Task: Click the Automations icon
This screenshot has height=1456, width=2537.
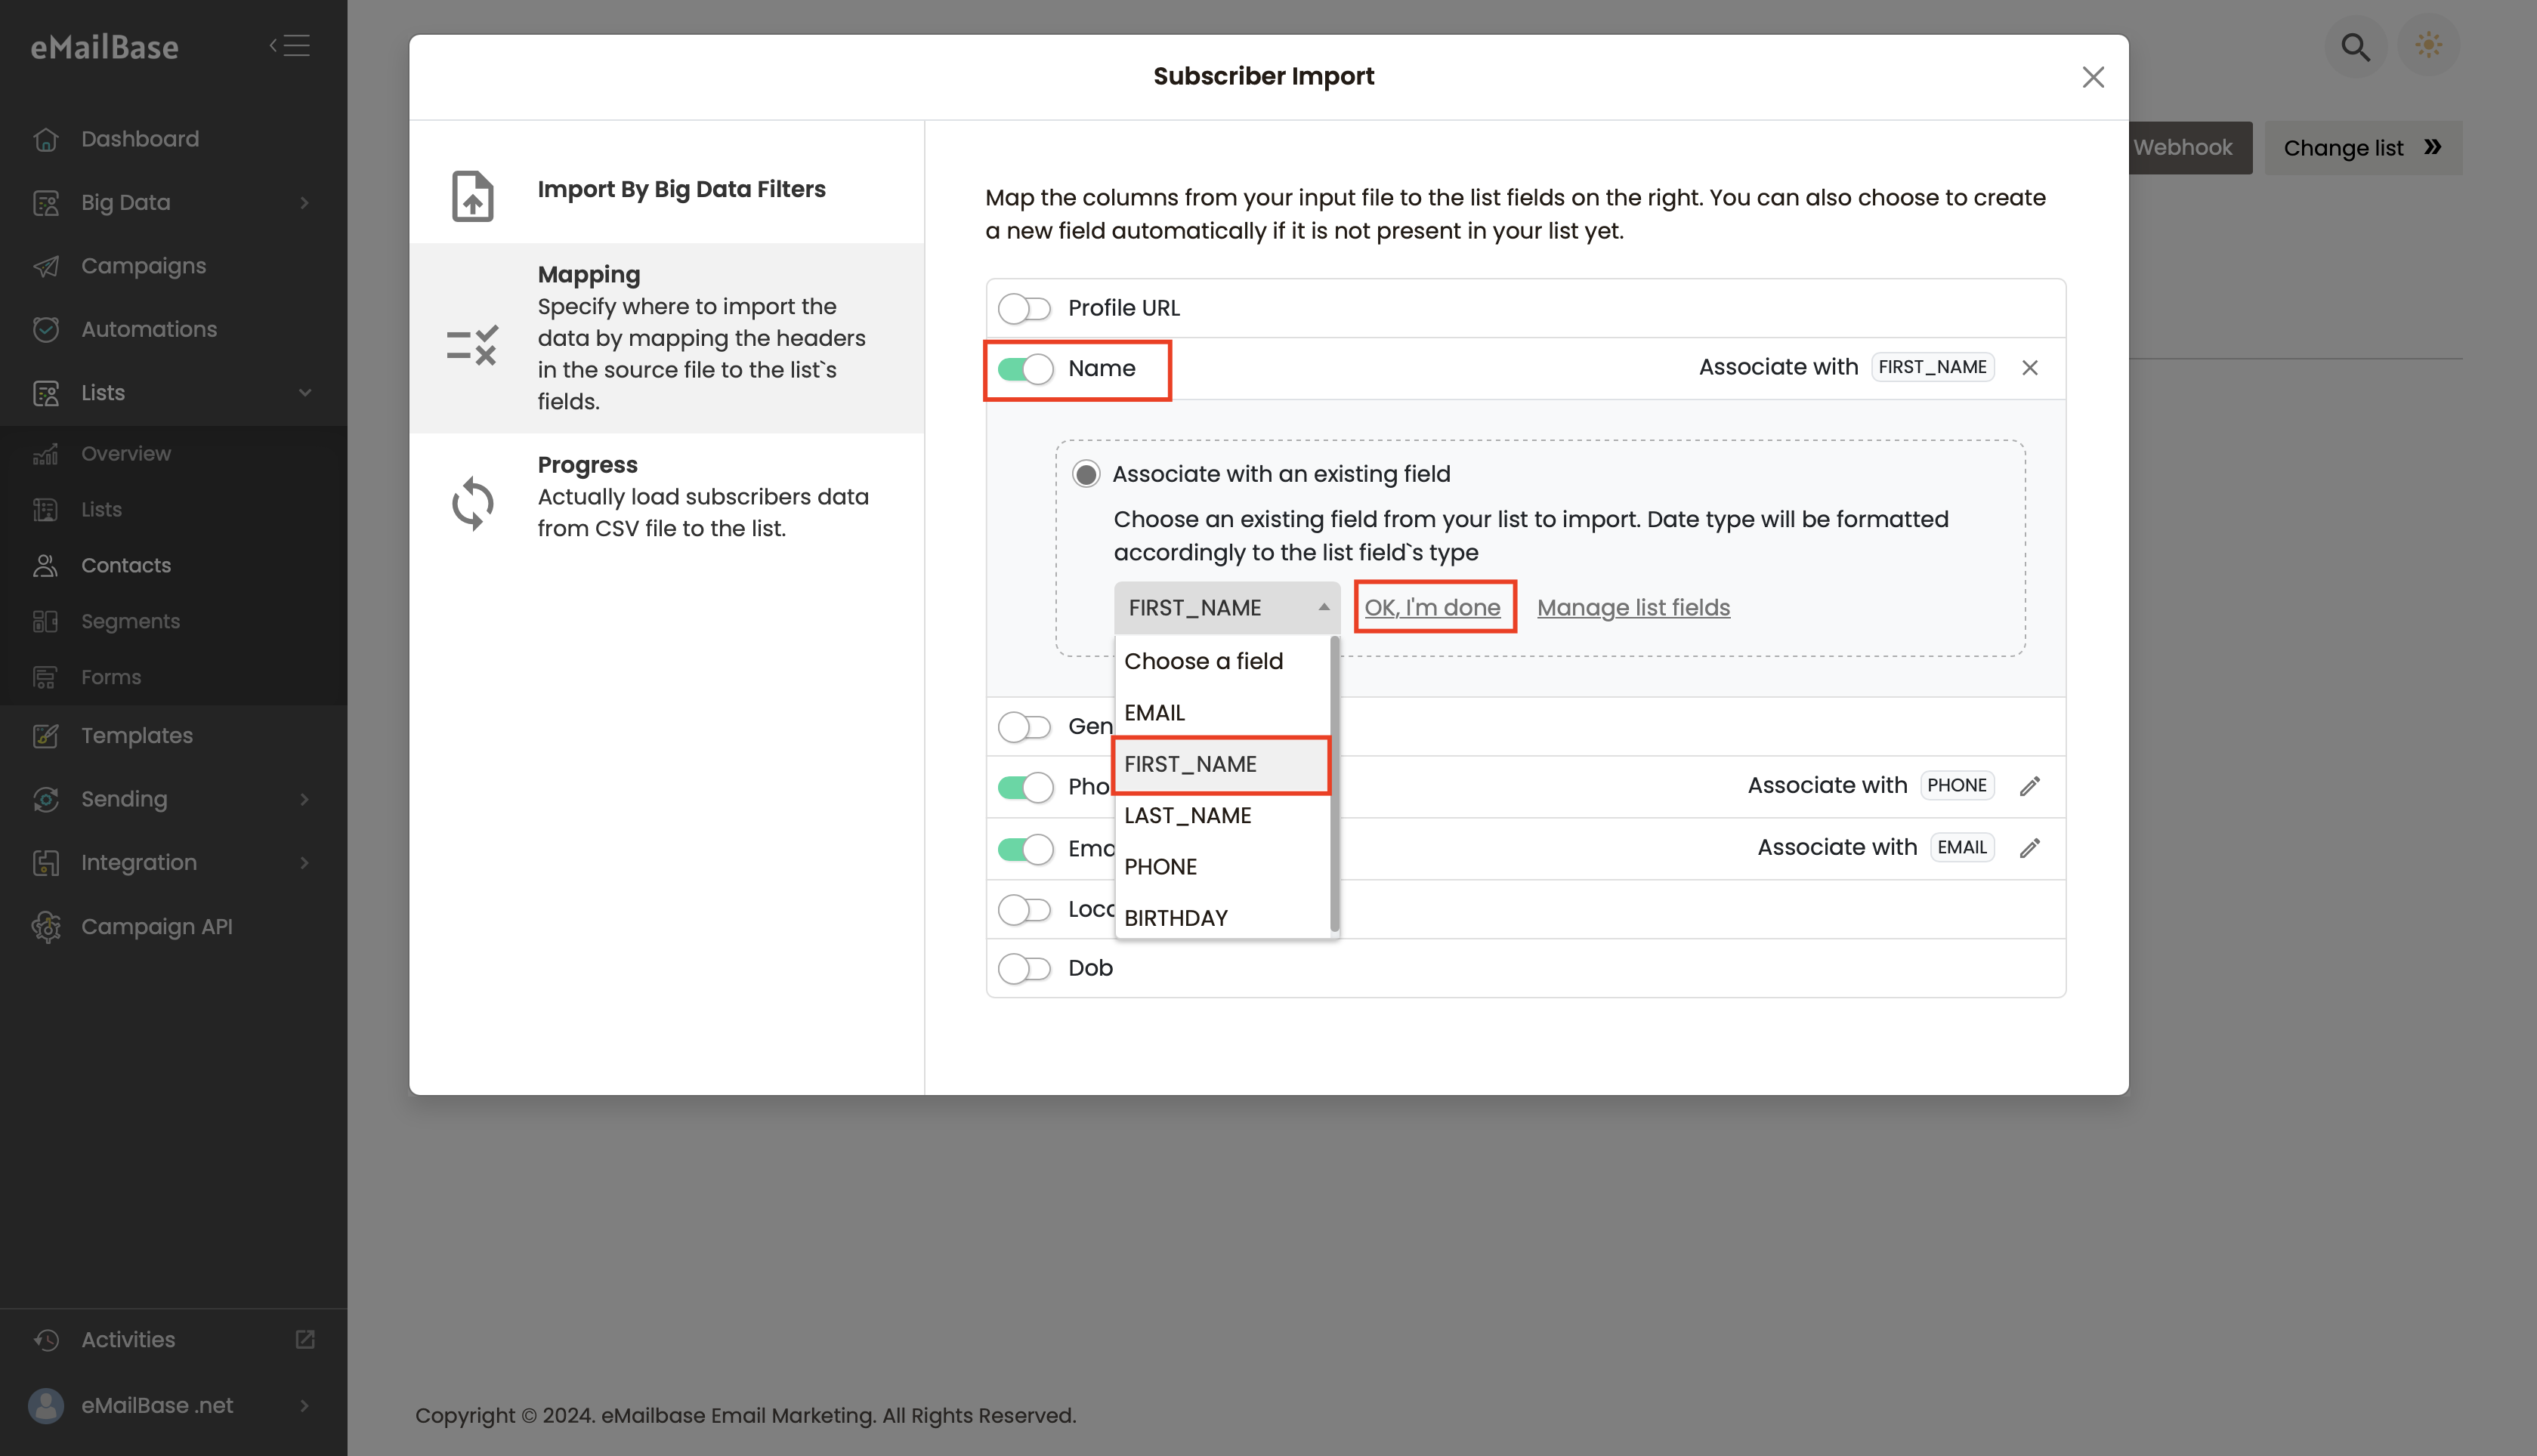Action: (46, 329)
